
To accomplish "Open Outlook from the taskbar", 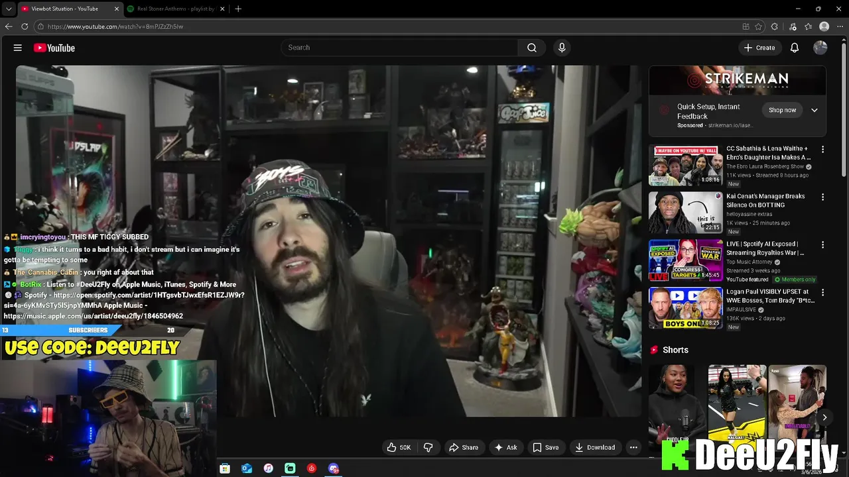I will tap(247, 468).
